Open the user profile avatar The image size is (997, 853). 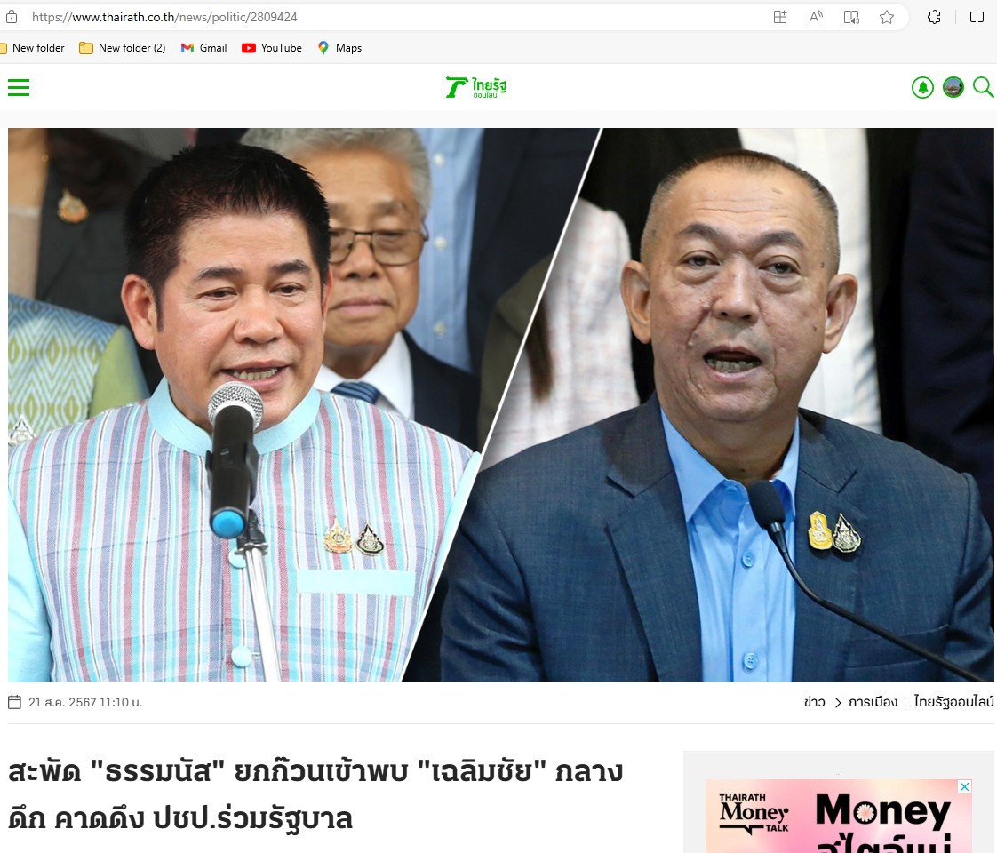953,87
